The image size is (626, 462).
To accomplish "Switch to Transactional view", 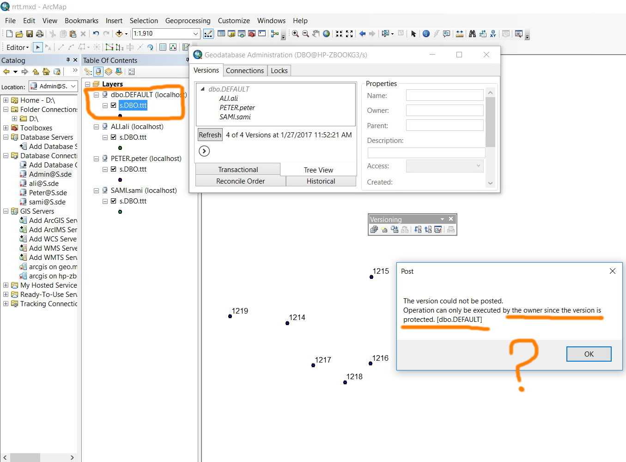I will (238, 170).
